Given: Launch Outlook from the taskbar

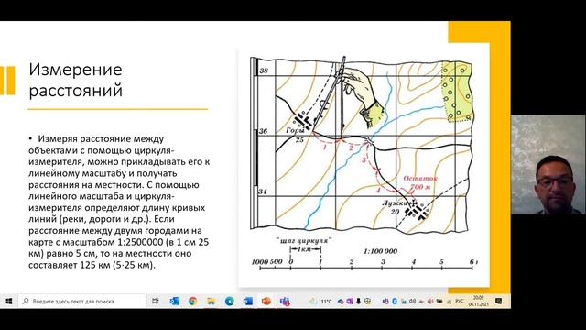Looking at the screenshot, I should [x=174, y=301].
